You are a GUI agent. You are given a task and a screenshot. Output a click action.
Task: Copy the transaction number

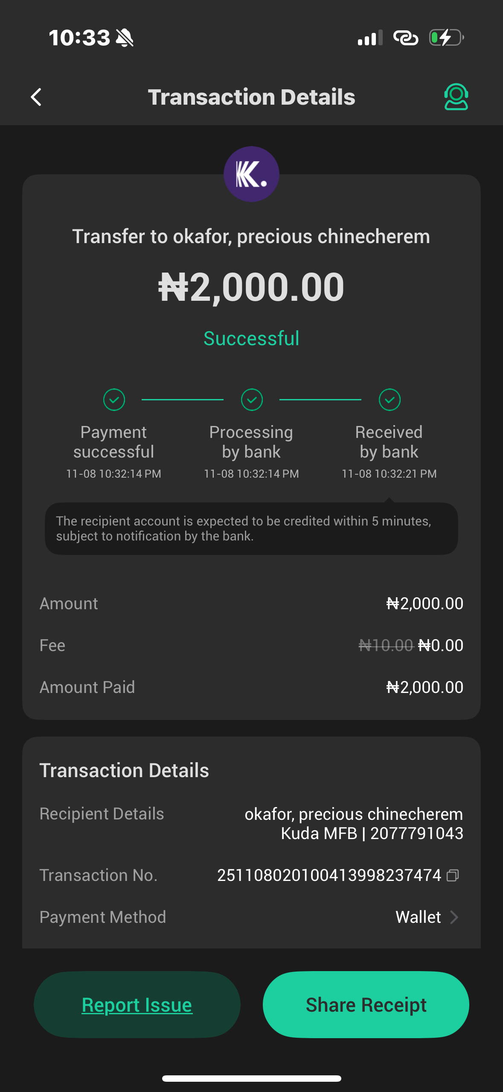pos(453,875)
